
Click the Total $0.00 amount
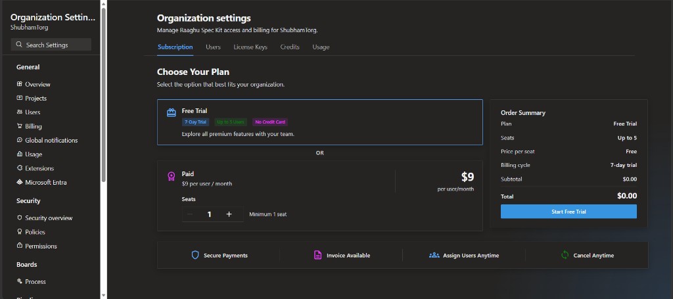[x=626, y=196]
